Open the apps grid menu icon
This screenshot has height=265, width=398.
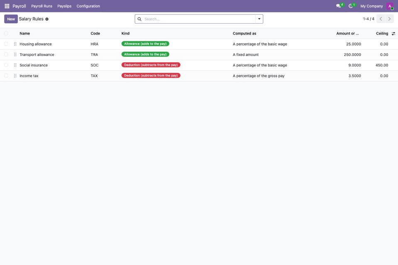point(7,6)
